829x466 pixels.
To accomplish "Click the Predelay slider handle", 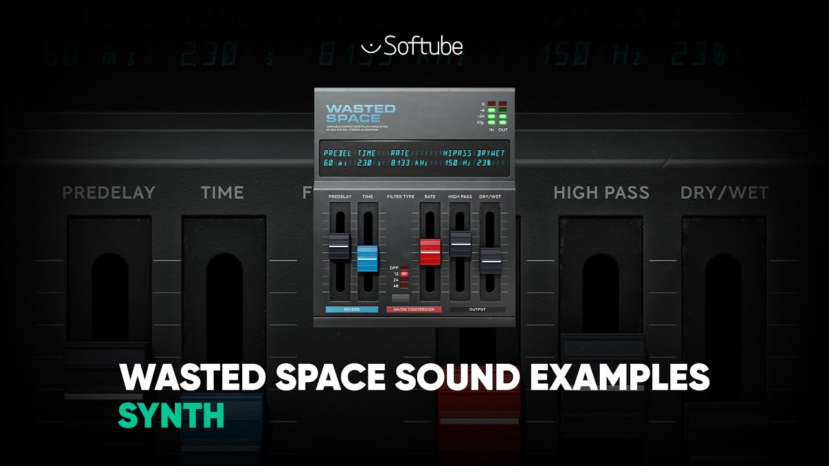I will pyautogui.click(x=339, y=247).
